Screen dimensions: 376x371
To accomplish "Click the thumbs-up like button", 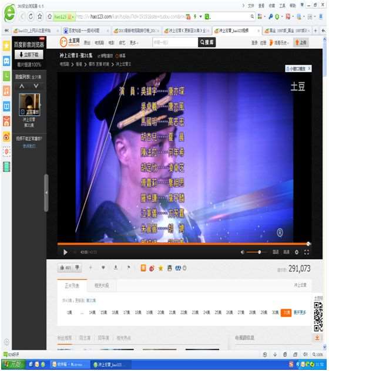I will (65, 268).
